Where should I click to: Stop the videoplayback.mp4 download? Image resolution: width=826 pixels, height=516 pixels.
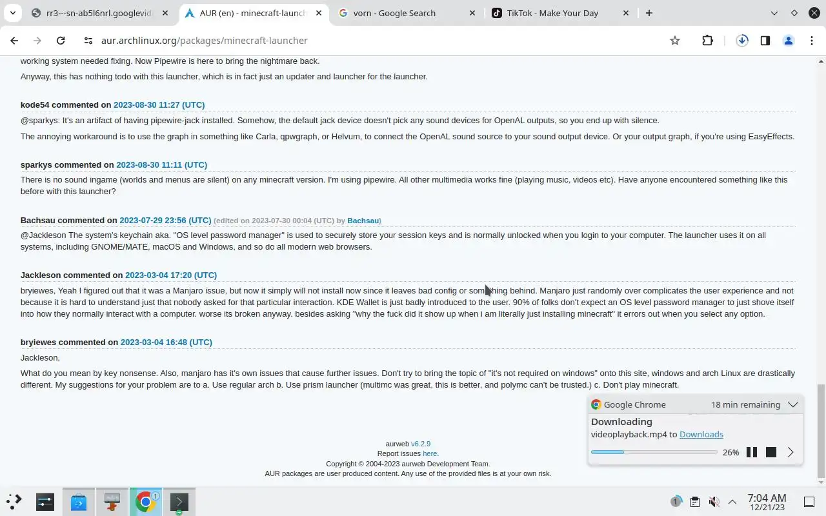pos(771,452)
